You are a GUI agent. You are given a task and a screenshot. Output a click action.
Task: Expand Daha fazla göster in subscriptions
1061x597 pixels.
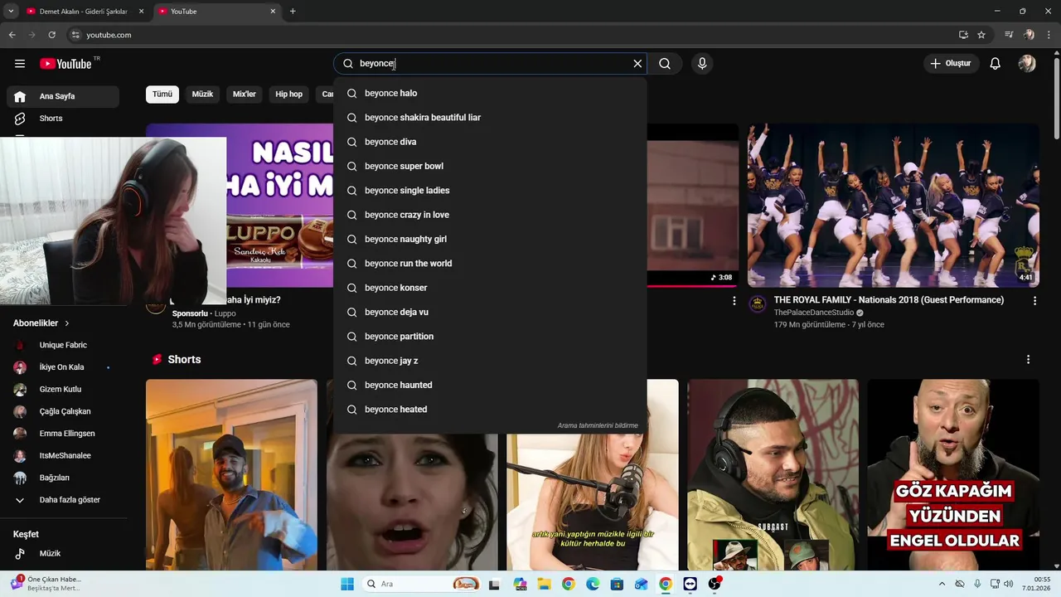point(63,500)
